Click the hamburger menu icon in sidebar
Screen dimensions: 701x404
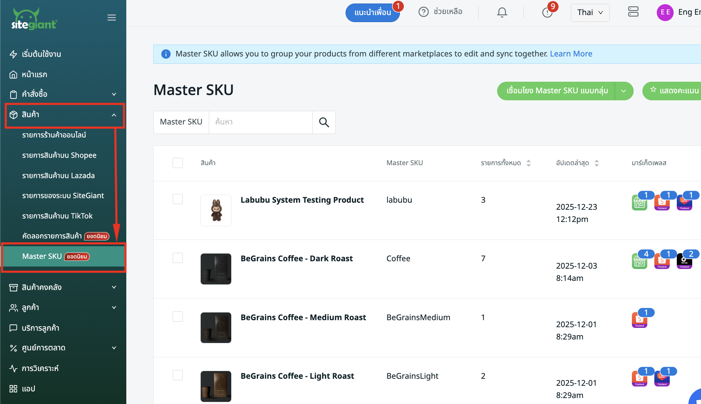click(112, 18)
